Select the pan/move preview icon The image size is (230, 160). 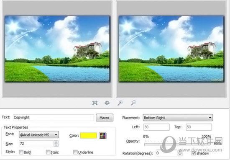[107, 103]
